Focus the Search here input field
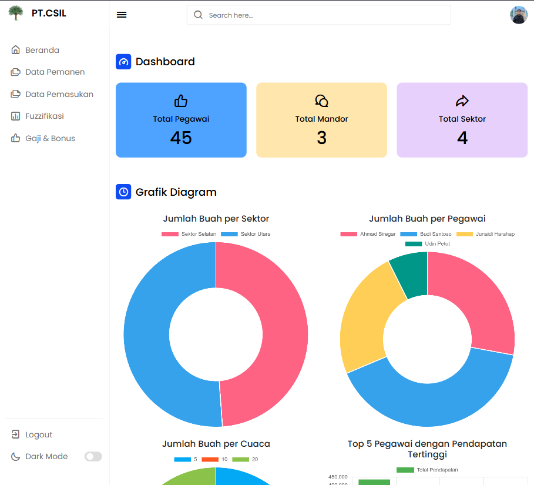Image resolution: width=534 pixels, height=485 pixels. point(319,15)
